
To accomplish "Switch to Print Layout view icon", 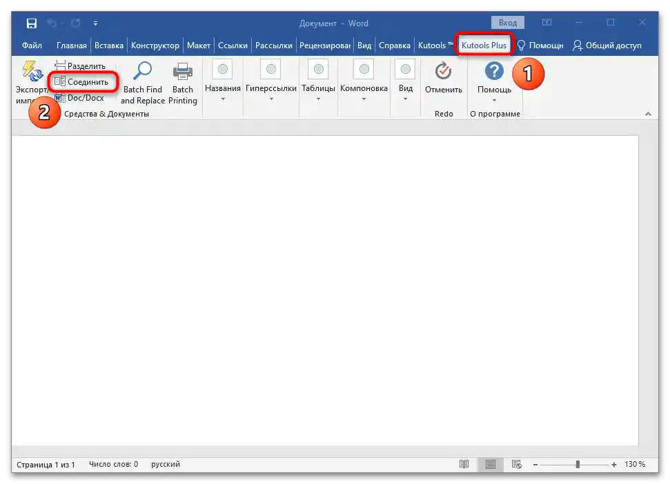I will [491, 464].
